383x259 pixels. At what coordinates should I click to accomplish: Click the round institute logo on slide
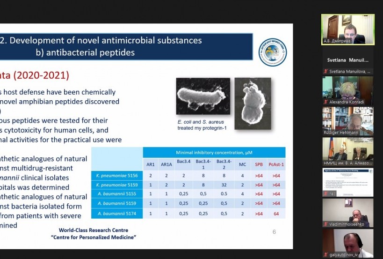pyautogui.click(x=273, y=52)
